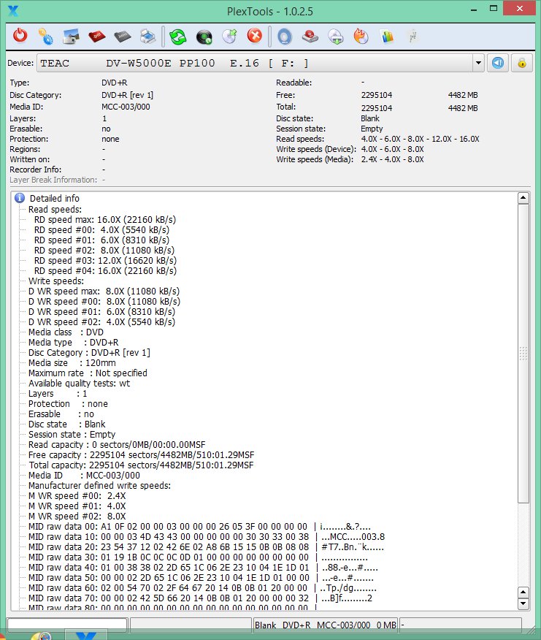Click the PlexTools X logo in title bar

13,11
